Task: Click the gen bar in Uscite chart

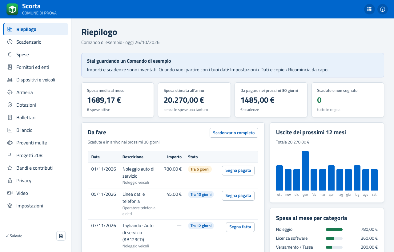Action: (305, 171)
